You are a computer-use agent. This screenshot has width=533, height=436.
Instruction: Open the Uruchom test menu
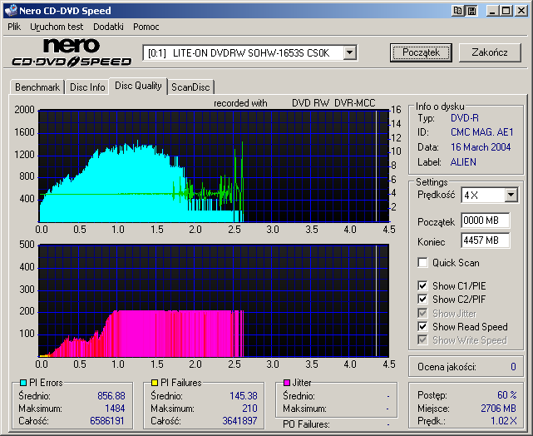(57, 27)
